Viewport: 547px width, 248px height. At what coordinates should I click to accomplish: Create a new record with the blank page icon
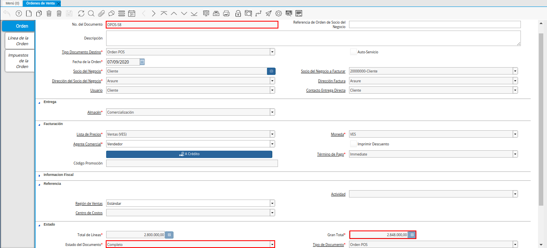pos(29,13)
